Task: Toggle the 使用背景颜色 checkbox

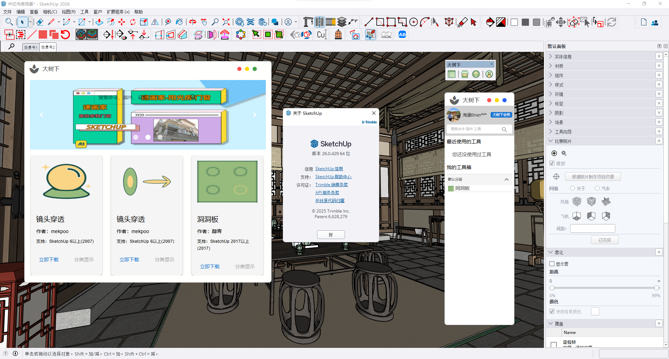Action: [552, 312]
